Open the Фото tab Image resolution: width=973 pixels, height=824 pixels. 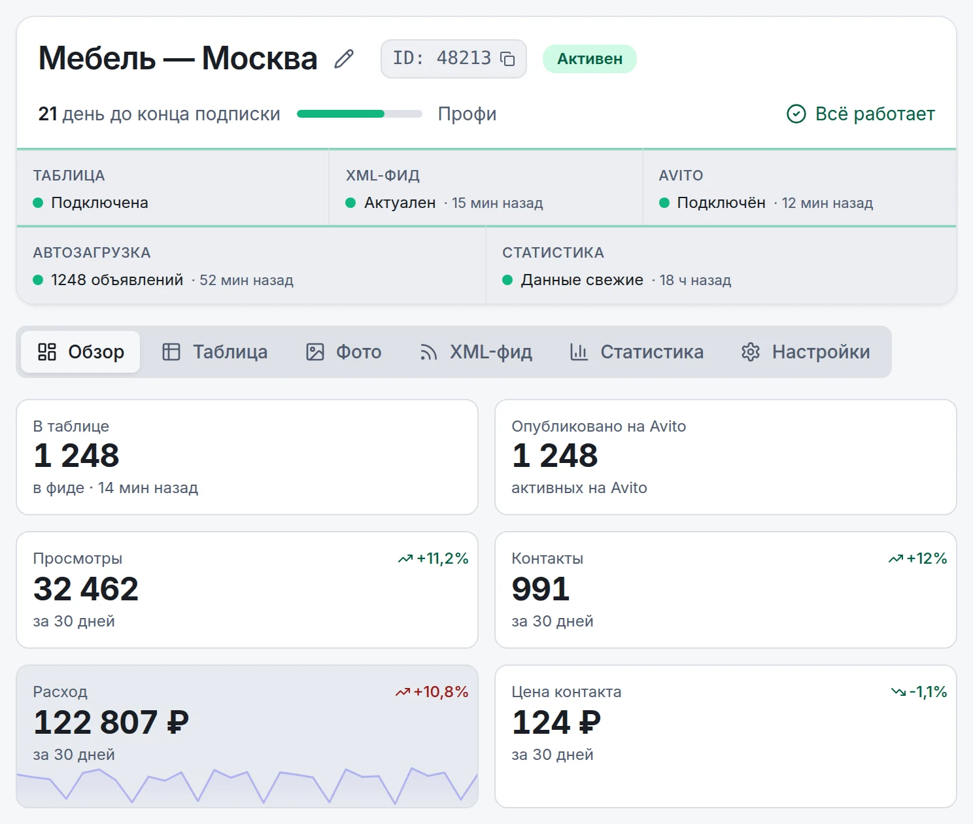point(344,352)
